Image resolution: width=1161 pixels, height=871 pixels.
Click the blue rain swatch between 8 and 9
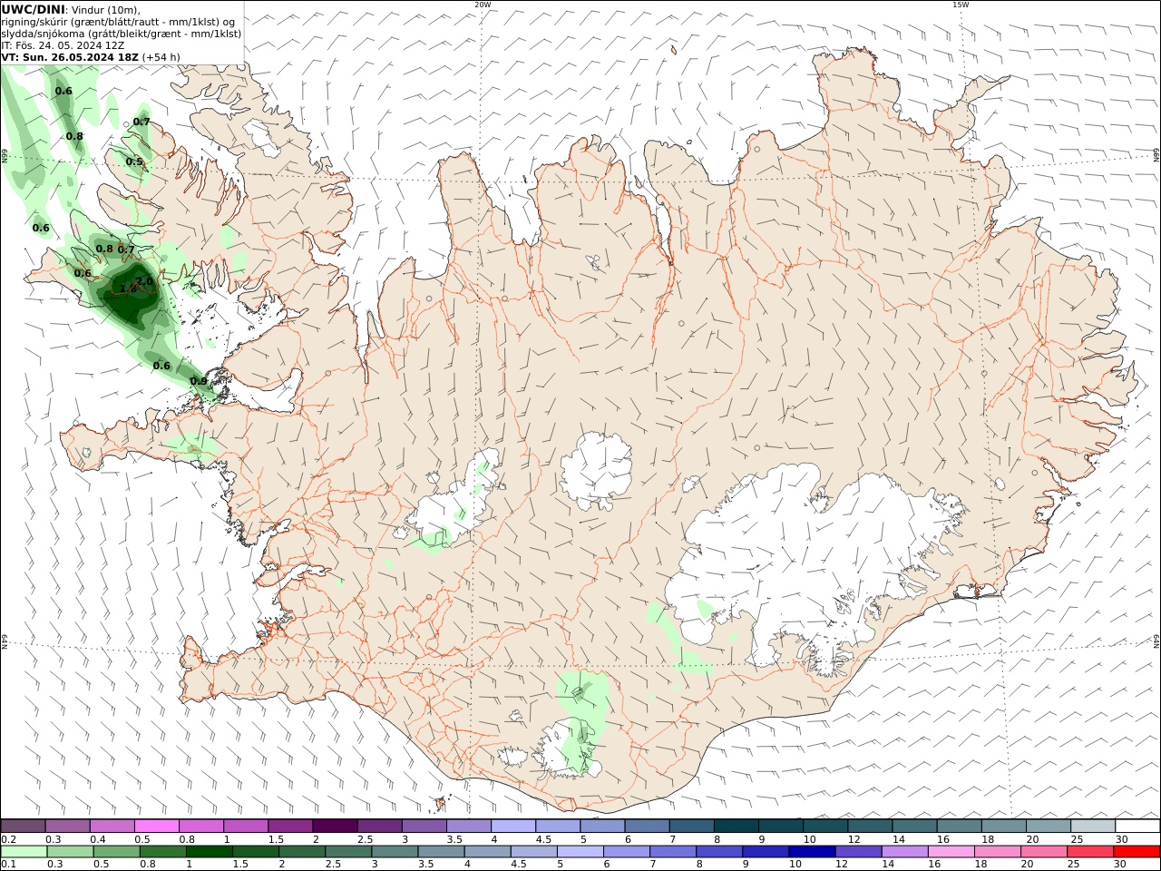(x=719, y=852)
